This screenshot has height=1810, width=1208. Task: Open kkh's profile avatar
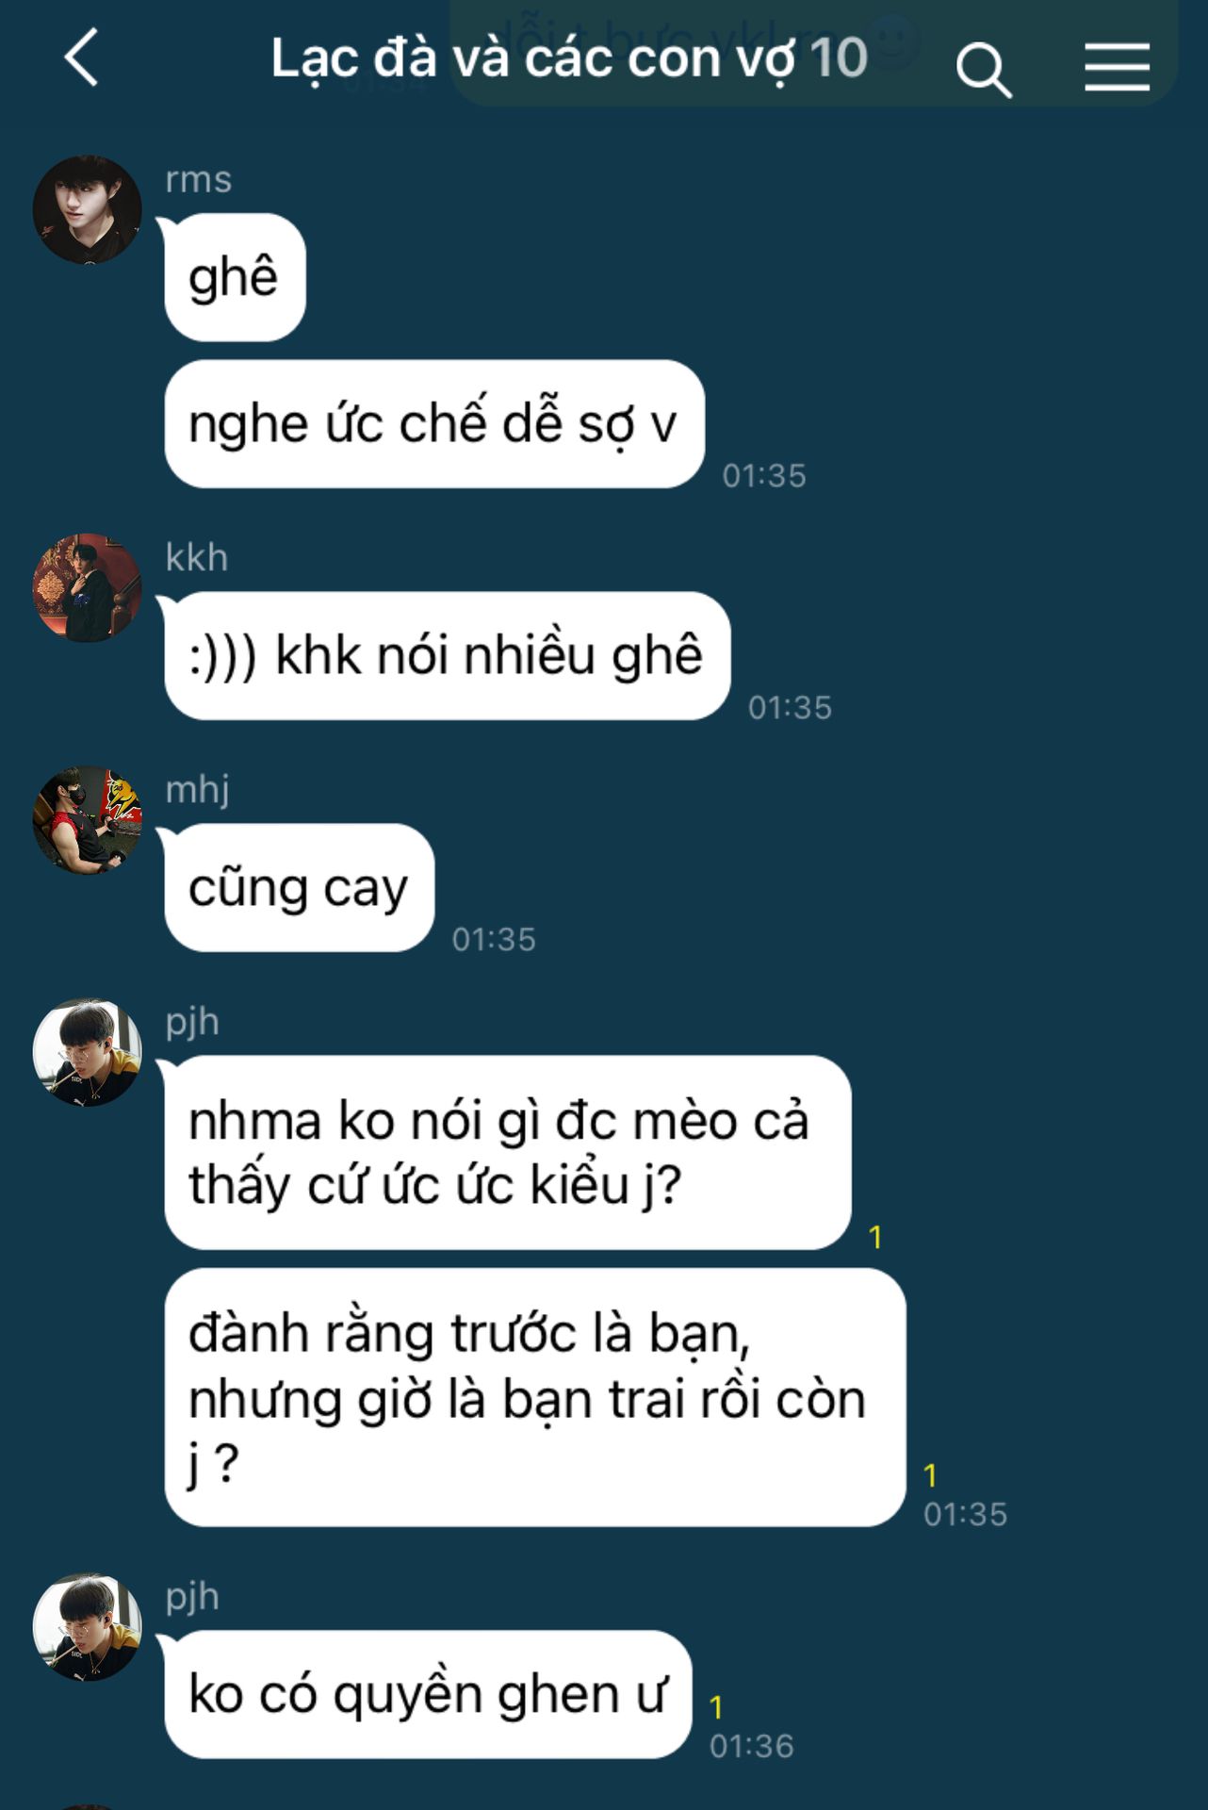88,588
